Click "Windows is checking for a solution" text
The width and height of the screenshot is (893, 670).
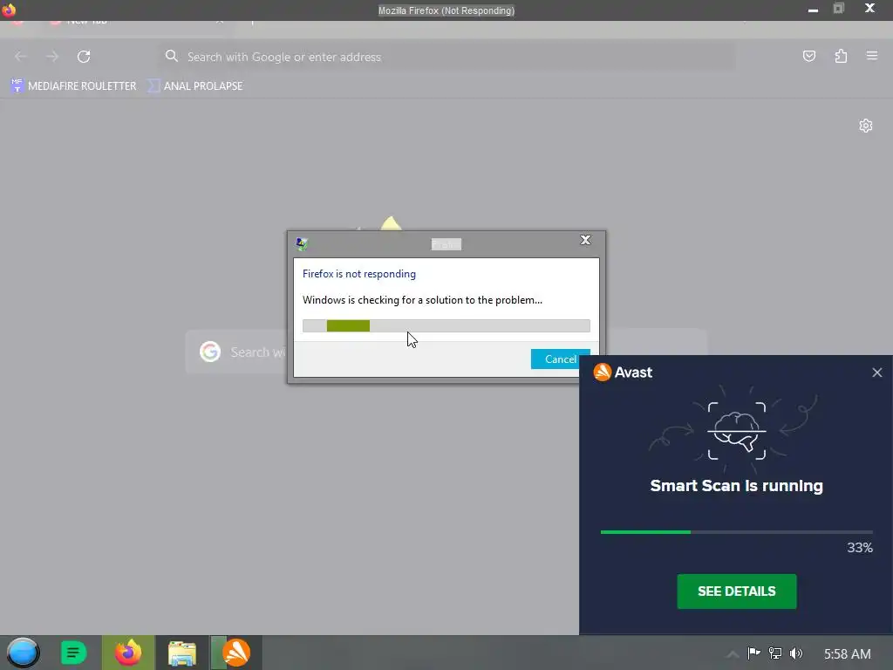[423, 300]
